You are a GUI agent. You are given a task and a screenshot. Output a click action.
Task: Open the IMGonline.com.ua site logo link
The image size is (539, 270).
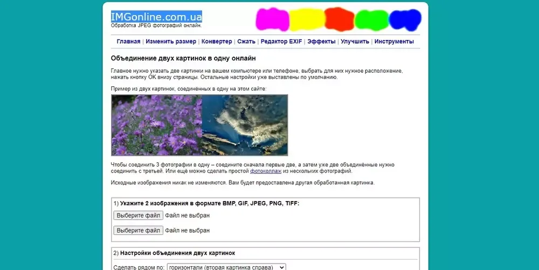coord(156,17)
